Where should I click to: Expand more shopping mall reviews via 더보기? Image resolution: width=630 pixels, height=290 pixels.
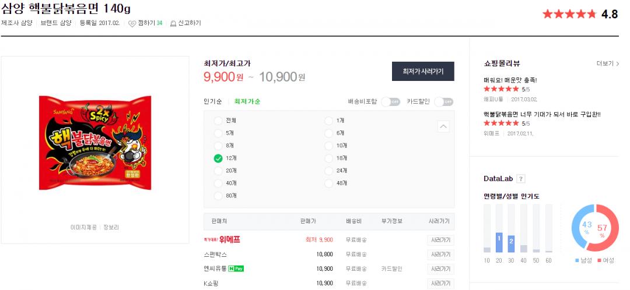607,63
